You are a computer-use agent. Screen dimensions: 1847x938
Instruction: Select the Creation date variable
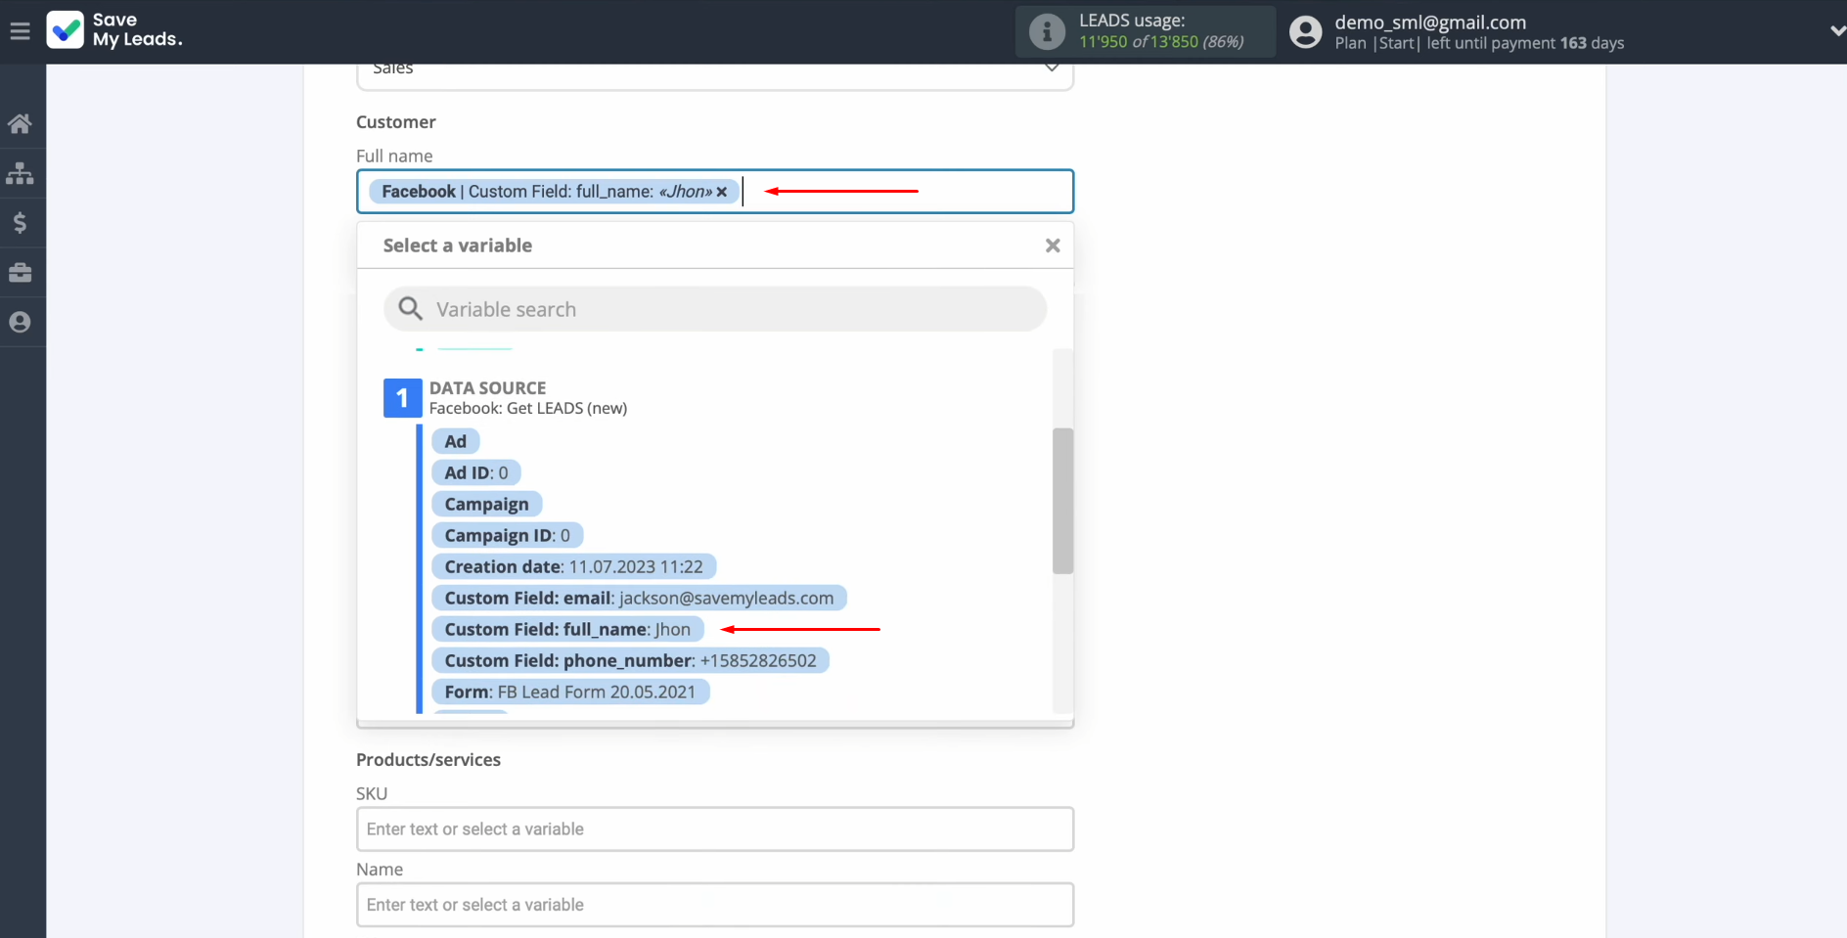point(574,566)
